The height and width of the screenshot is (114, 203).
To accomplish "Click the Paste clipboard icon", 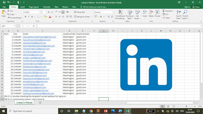I will tap(4, 13).
